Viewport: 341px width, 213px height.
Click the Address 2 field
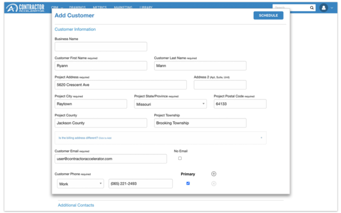click(220, 84)
